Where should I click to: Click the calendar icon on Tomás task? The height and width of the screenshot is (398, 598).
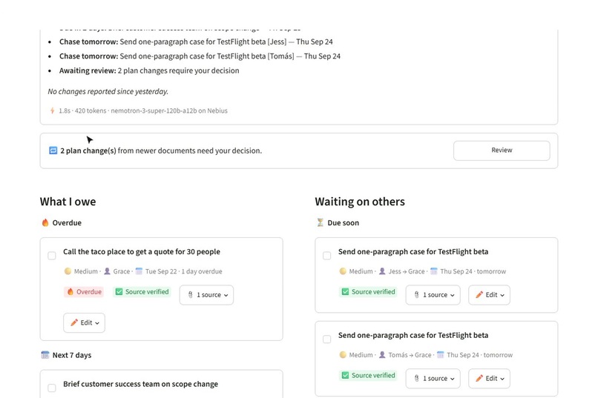pos(441,355)
